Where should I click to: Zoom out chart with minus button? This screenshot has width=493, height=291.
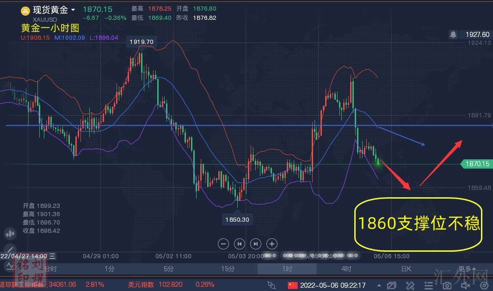pyautogui.click(x=223, y=243)
